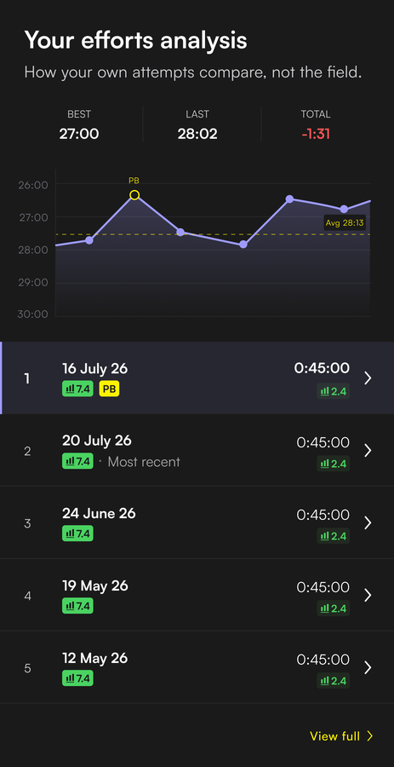Select the 20 July 26 date text
Image resolution: width=394 pixels, height=767 pixels.
(97, 441)
